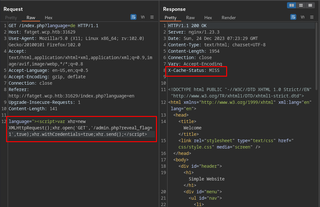
Task: Click the response Connection: close header
Action: pos(190,57)
